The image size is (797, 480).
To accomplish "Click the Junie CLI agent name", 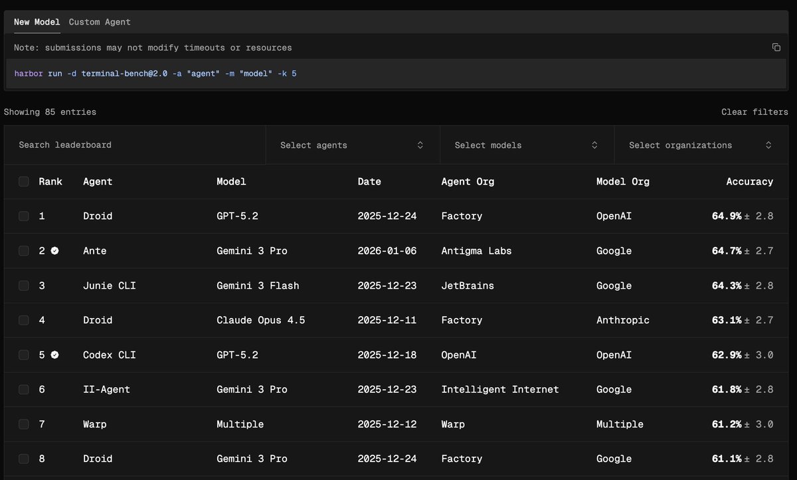I will 110,285.
